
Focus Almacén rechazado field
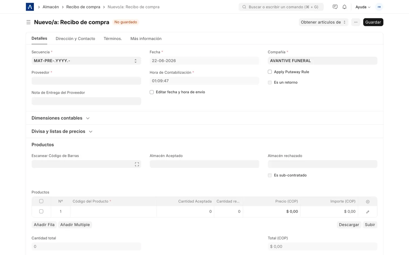[322, 164]
